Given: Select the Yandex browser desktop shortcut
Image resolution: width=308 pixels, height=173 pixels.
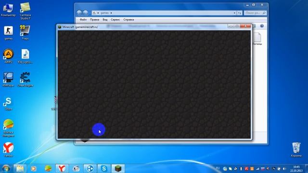Looking at the screenshot, I should pos(9,149).
